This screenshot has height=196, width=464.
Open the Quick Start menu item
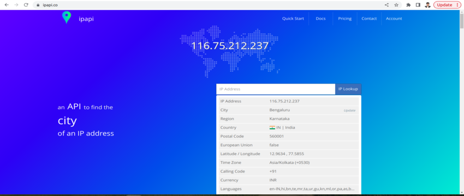293,19
